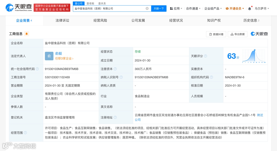This screenshot has height=151, width=277.
Task: Click company name in the 企业名称 row
Action: 67,43
